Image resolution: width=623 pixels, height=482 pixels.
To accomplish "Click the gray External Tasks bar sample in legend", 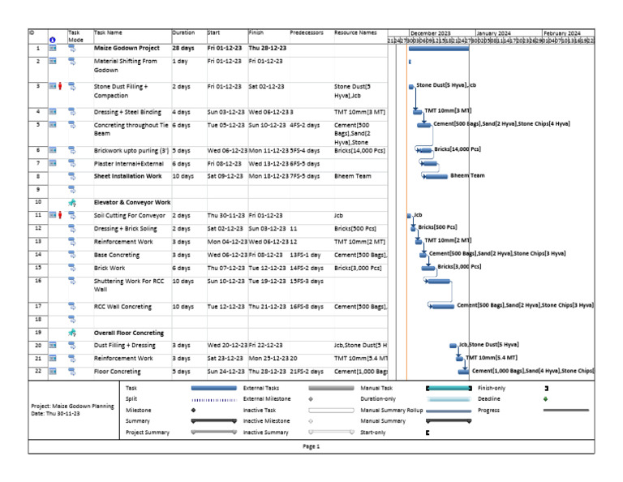I will 331,388.
